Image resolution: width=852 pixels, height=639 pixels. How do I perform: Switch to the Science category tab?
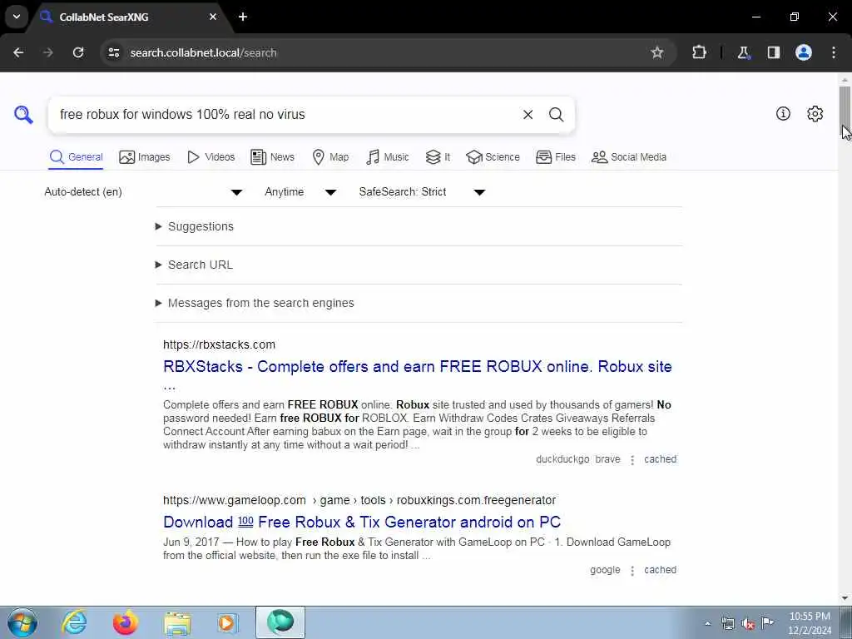493,157
